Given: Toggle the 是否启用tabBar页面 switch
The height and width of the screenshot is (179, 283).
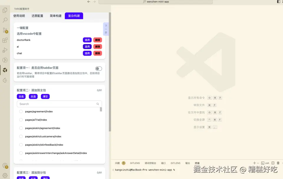Looking at the screenshot, I should tap(98, 69).
